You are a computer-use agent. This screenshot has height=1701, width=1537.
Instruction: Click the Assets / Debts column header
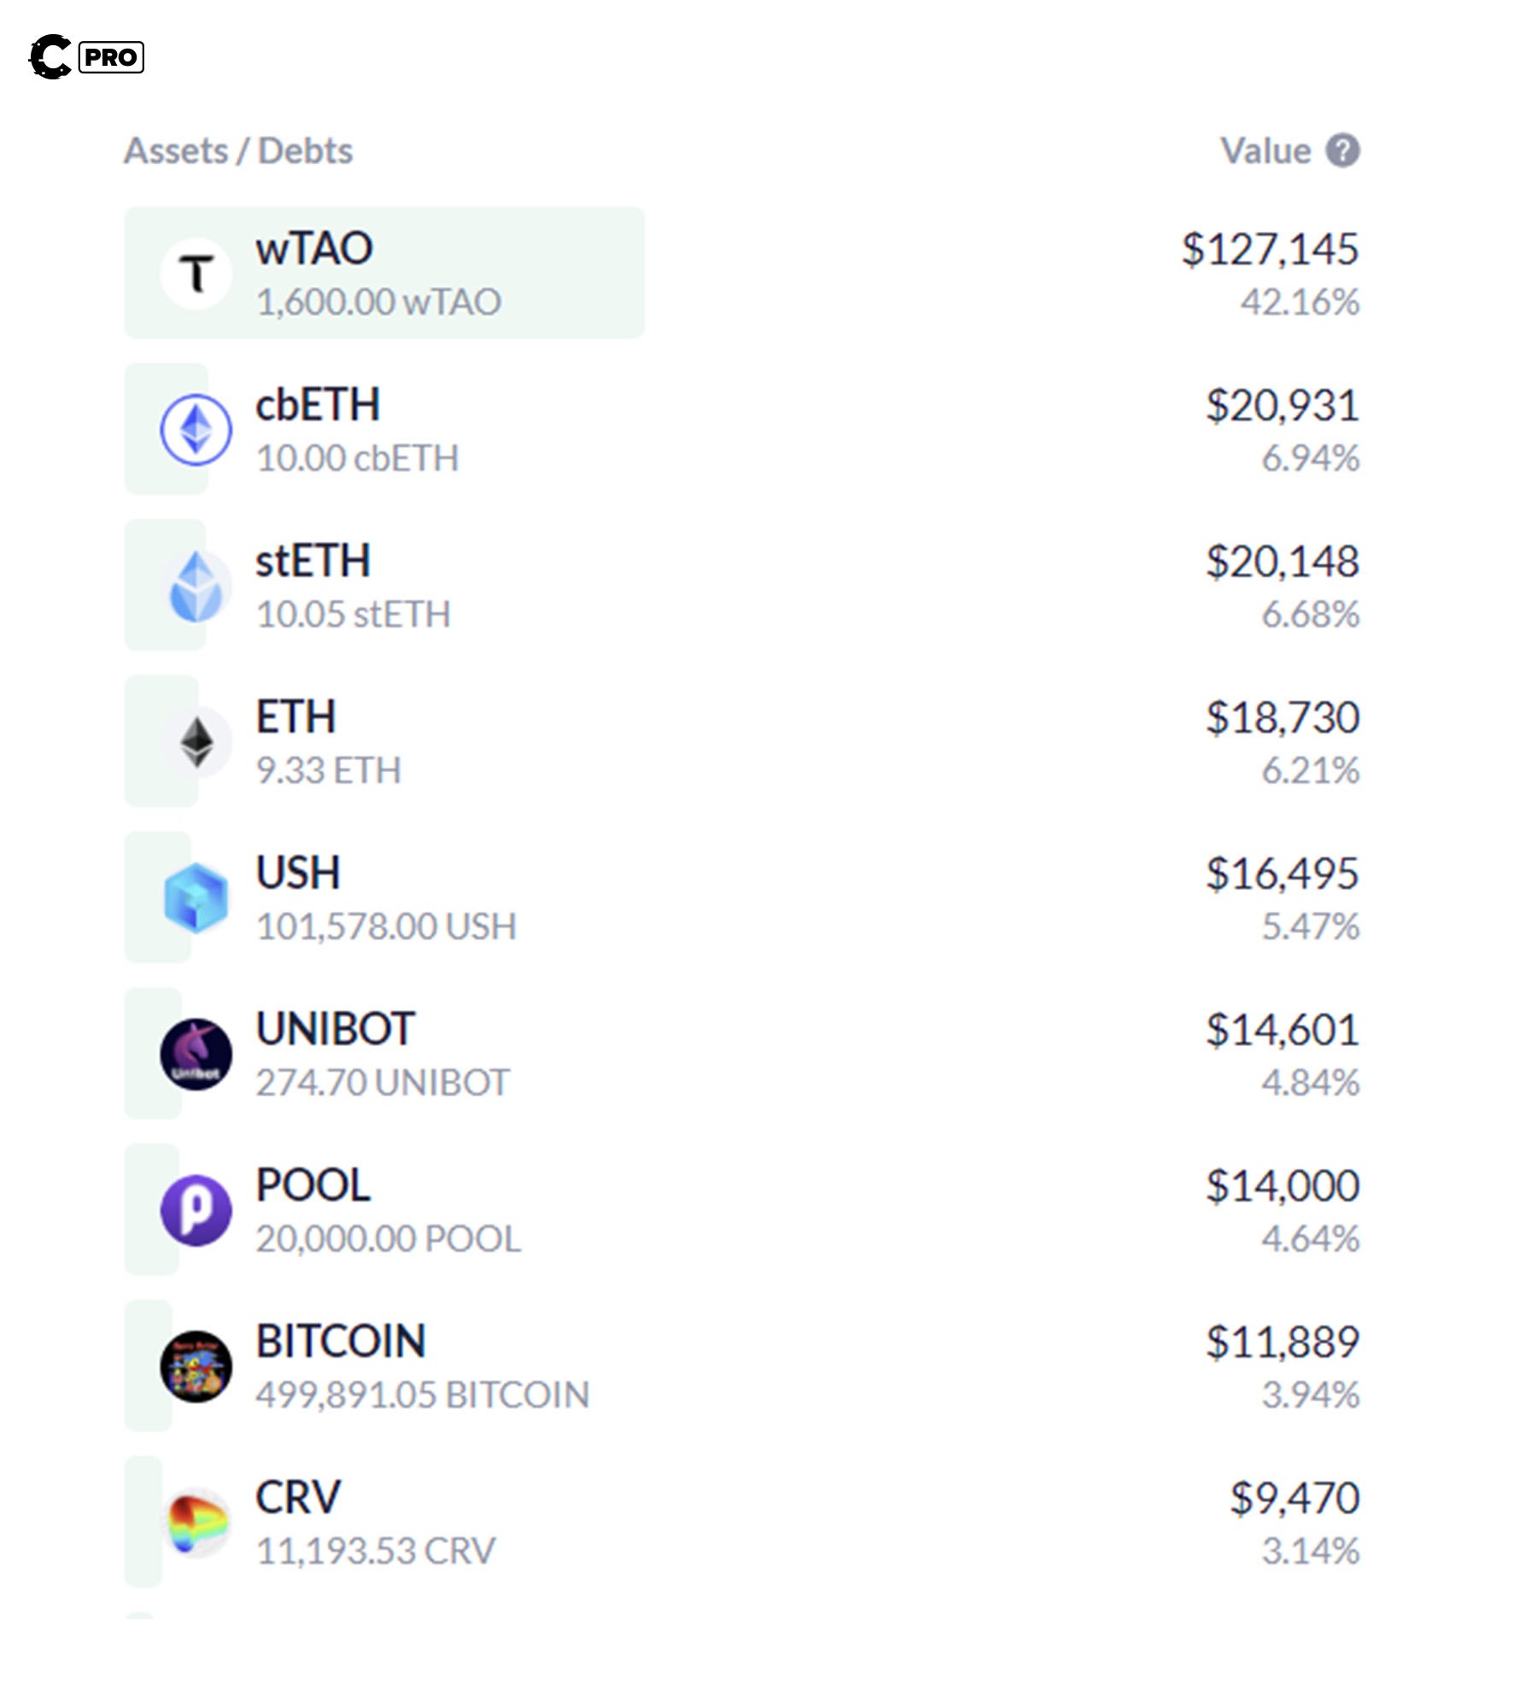click(x=238, y=151)
